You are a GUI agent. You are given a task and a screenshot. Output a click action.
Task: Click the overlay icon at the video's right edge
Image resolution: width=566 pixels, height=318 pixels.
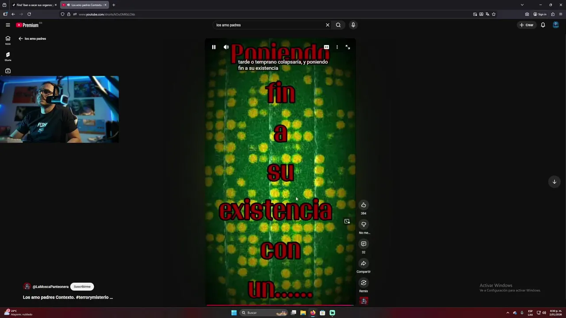coord(347,221)
